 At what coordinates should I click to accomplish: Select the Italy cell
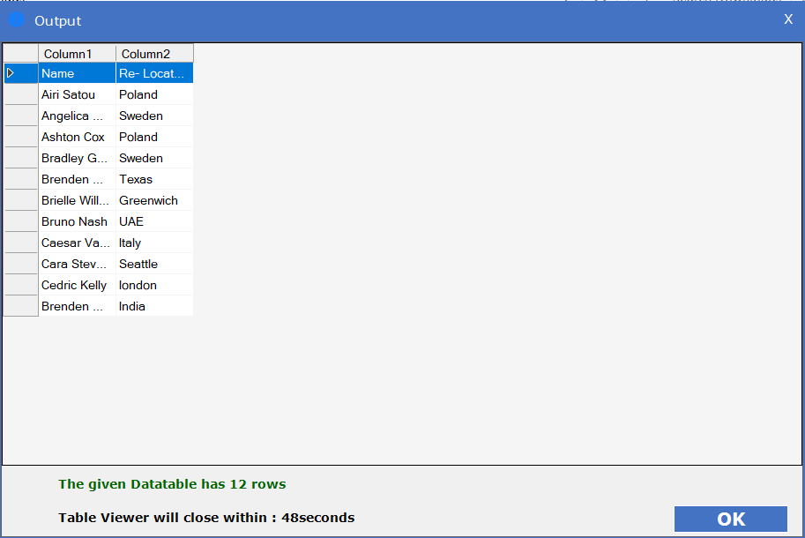pos(154,243)
